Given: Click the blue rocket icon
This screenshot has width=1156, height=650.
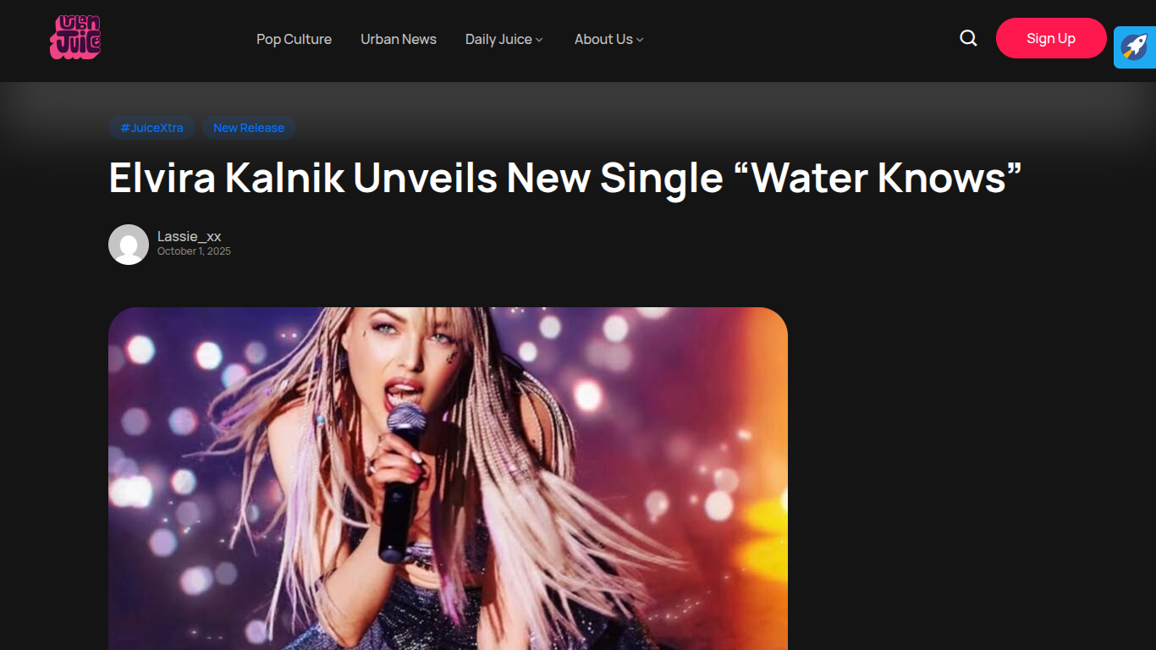Looking at the screenshot, I should [1135, 47].
